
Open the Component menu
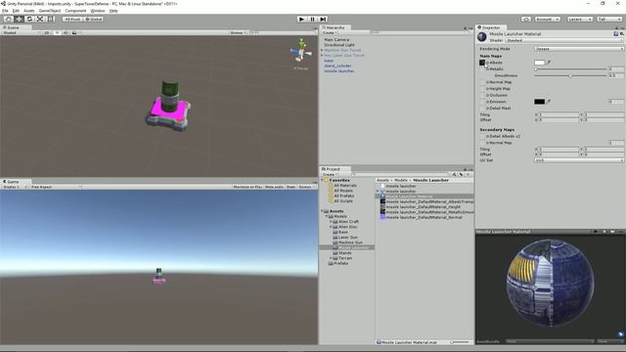click(x=75, y=11)
